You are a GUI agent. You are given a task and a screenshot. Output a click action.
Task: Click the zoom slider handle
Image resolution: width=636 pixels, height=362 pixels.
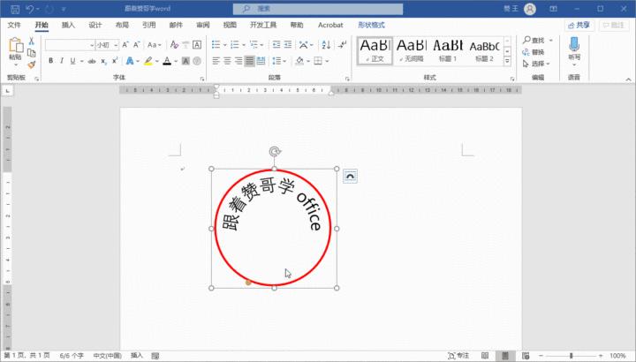(x=572, y=356)
